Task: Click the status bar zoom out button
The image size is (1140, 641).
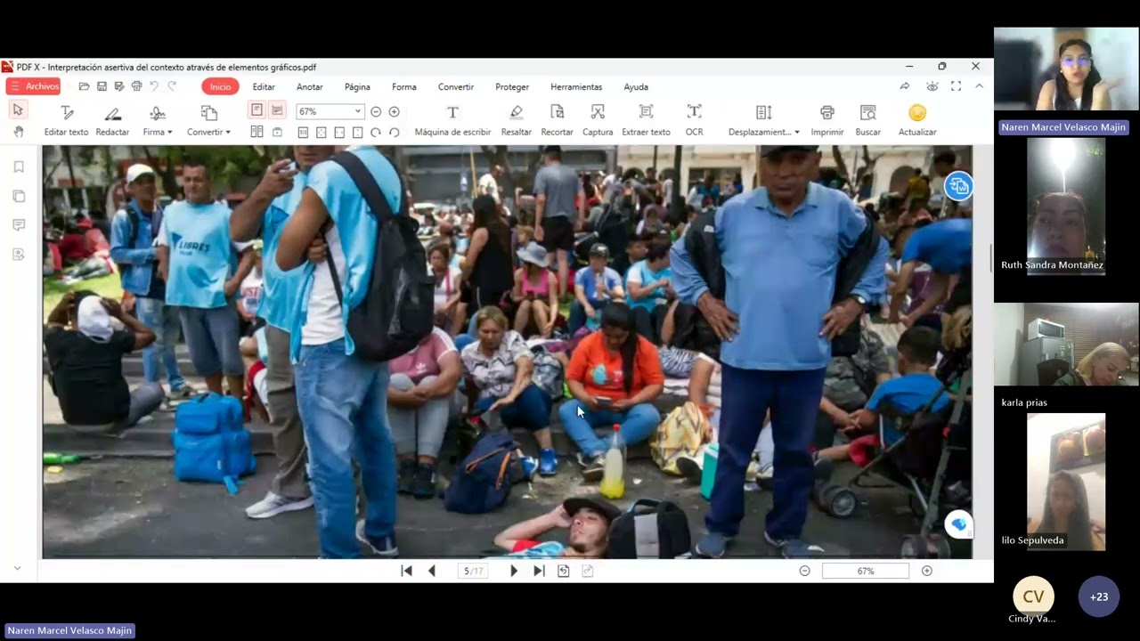Action: pyautogui.click(x=805, y=571)
